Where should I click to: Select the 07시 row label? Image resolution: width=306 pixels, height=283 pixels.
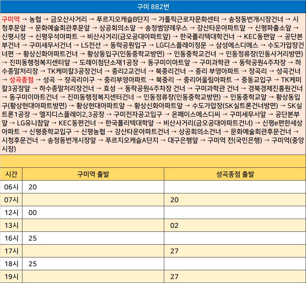click(x=11, y=200)
